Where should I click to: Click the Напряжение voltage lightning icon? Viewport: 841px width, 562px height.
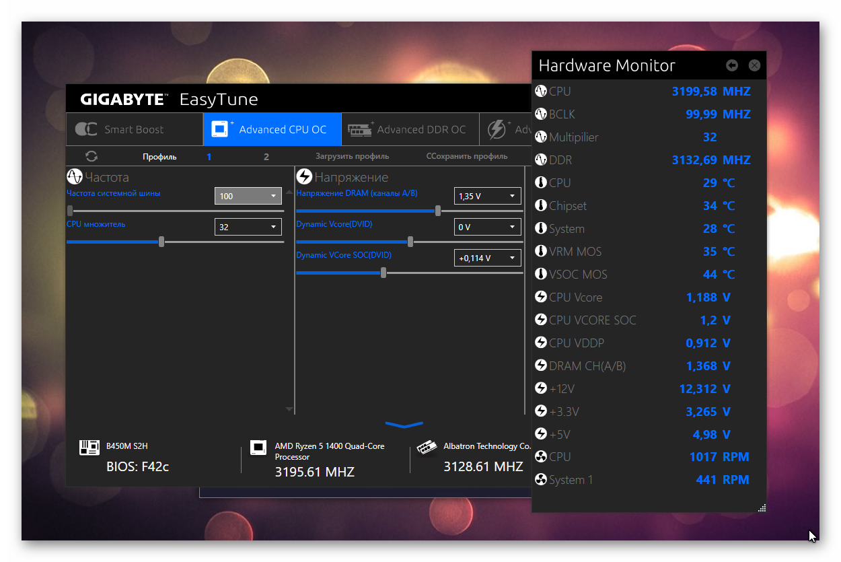304,177
